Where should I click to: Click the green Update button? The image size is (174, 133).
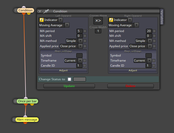click(x=69, y=86)
